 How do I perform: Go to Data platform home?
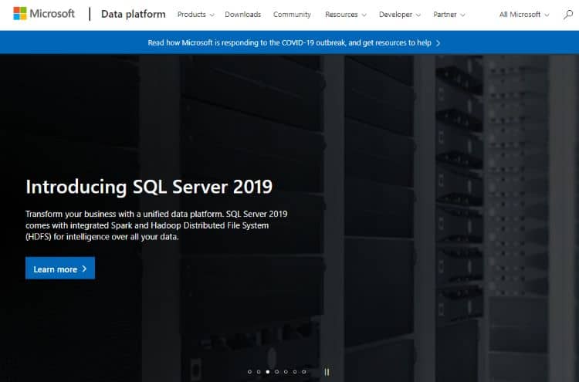pos(134,14)
